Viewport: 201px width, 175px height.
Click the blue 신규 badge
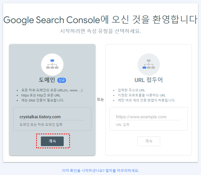pyautogui.click(x=62, y=80)
